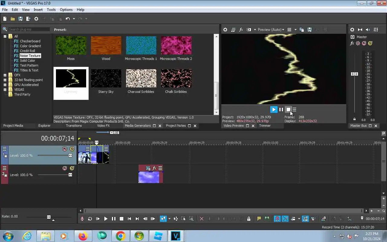Open Video Preview settings gear icon
The image size is (387, 242).
(x=225, y=30)
